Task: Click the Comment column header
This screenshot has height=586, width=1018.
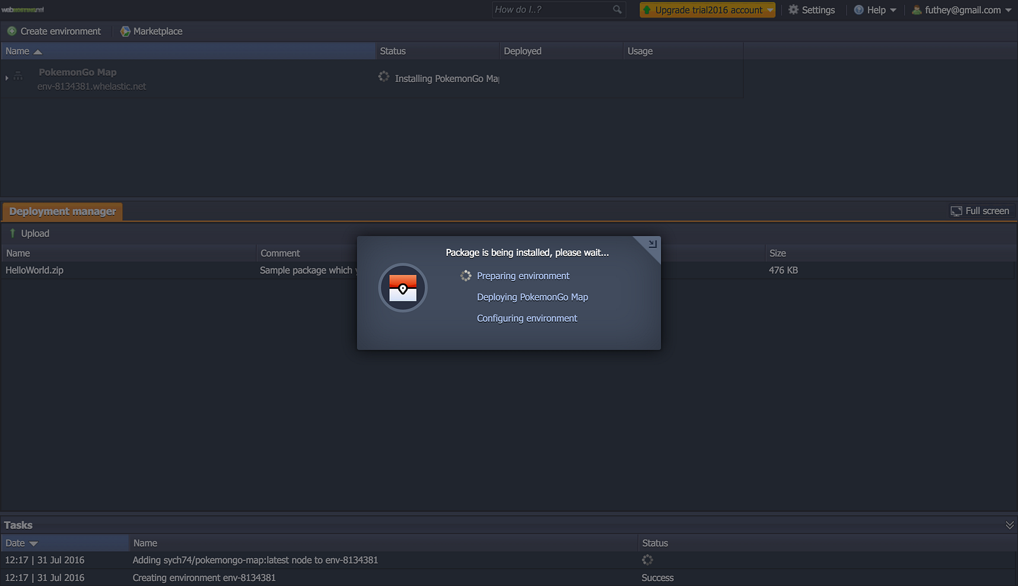Action: 280,253
